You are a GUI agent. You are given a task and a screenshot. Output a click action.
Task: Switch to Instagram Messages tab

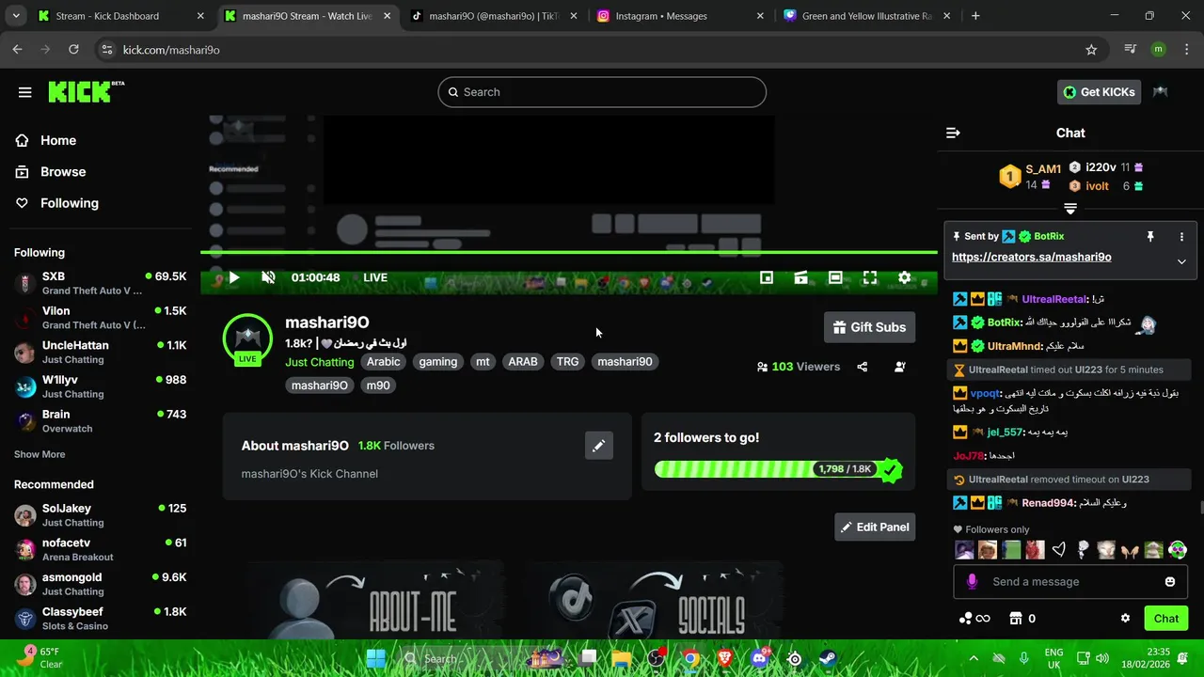point(681,16)
